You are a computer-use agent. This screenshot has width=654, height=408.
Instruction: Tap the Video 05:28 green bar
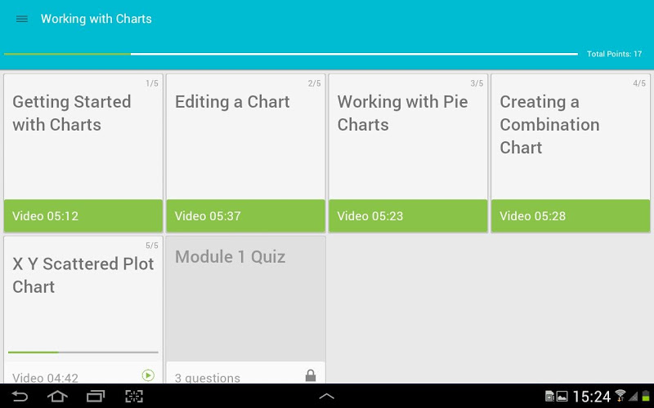tap(571, 216)
